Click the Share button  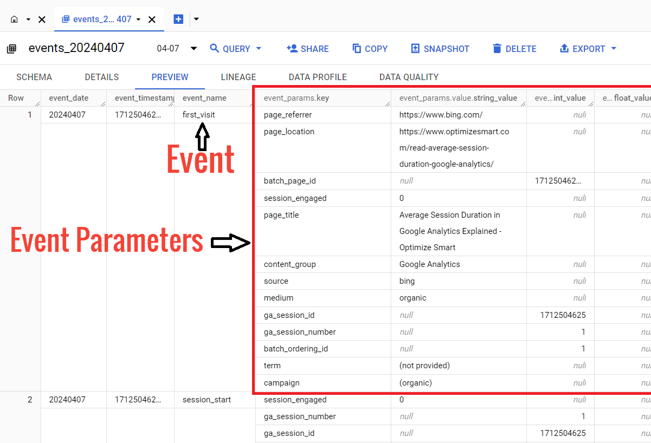pyautogui.click(x=307, y=49)
